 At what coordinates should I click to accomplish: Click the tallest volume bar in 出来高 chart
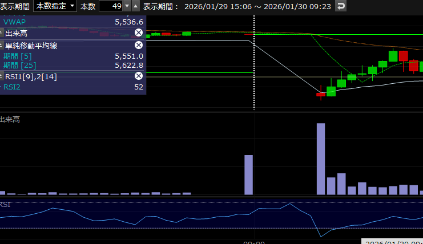(x=321, y=160)
